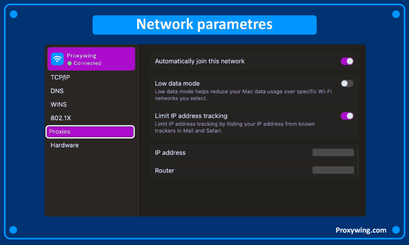Switch to the WINS section
Image resolution: width=409 pixels, height=245 pixels.
click(59, 105)
